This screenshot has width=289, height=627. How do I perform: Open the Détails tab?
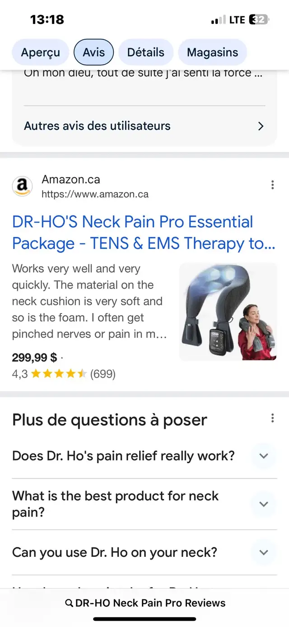(146, 52)
